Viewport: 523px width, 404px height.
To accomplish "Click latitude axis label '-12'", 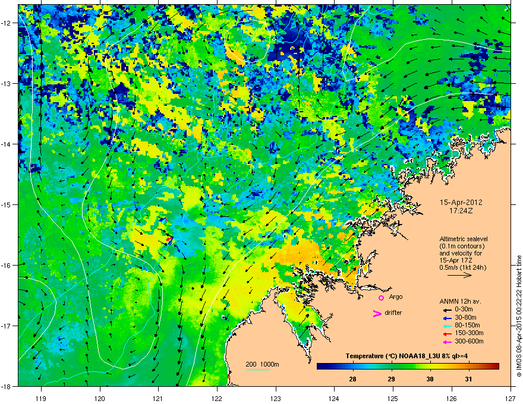I will click(x=6, y=23).
